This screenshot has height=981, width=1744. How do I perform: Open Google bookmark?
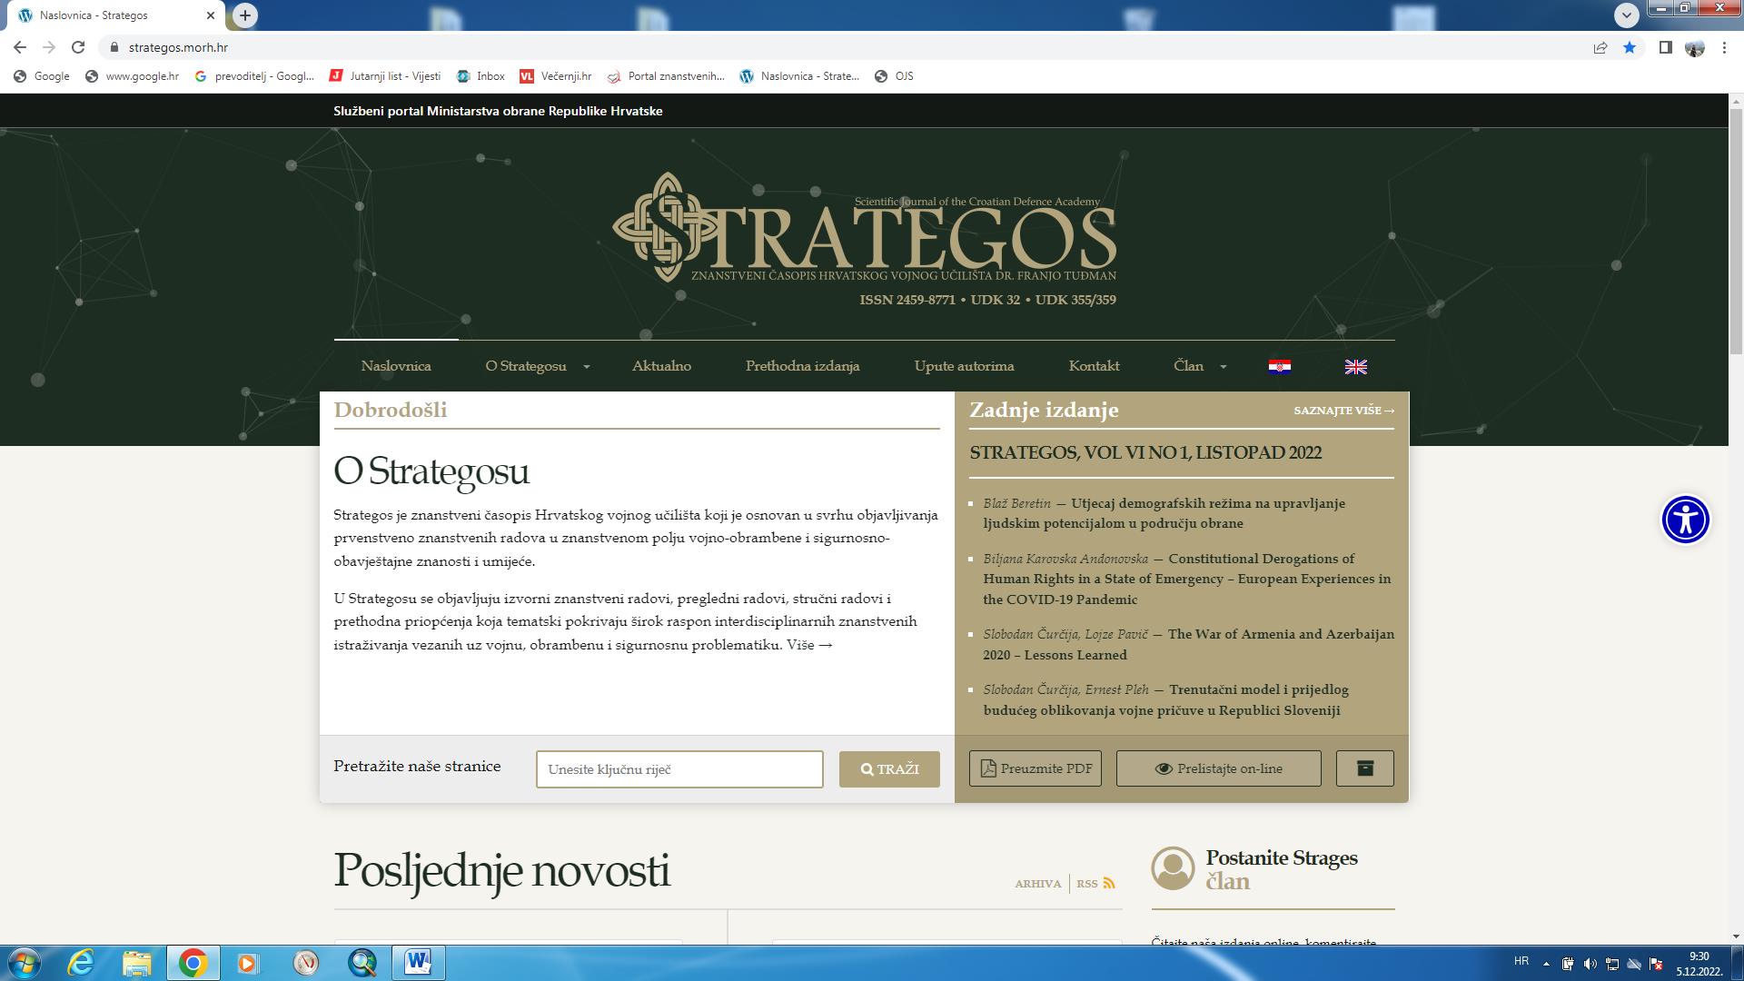(x=42, y=76)
